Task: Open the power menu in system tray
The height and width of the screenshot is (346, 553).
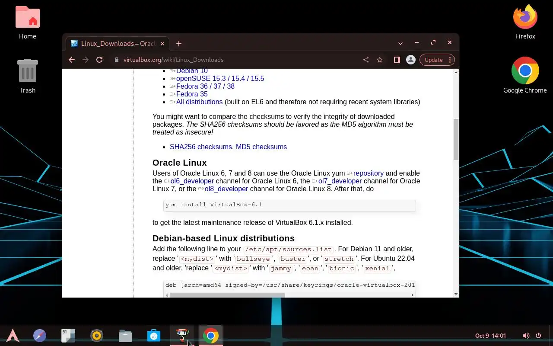Action: coord(538,336)
